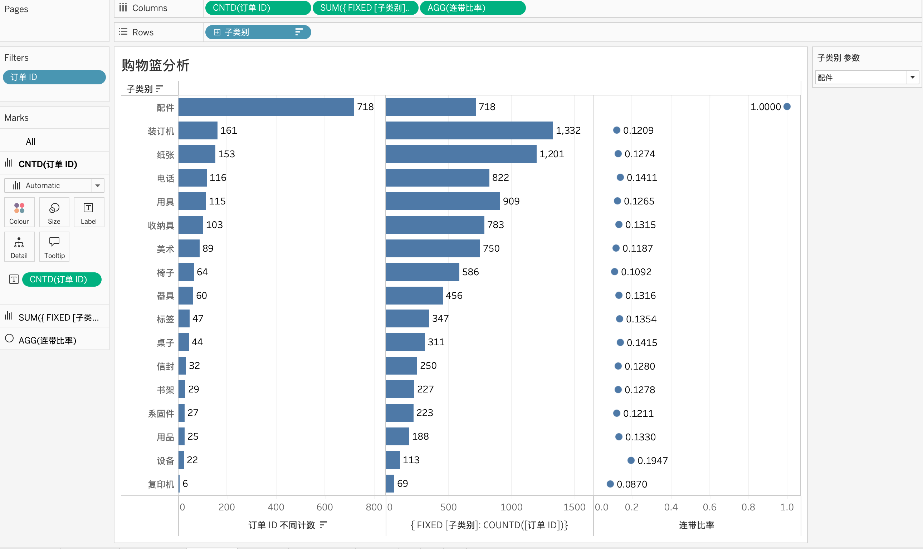Click the 配件 bar showing 718
Image resolution: width=923 pixels, height=549 pixels.
click(x=266, y=107)
